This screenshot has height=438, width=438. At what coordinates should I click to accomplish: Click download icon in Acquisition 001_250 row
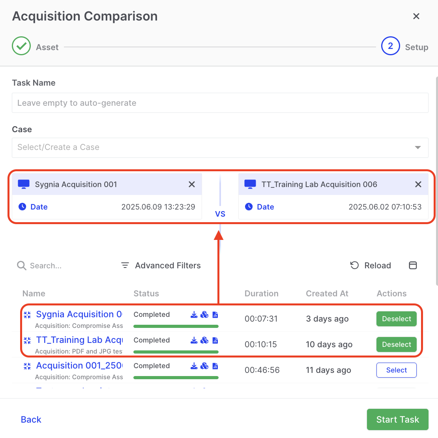(194, 366)
